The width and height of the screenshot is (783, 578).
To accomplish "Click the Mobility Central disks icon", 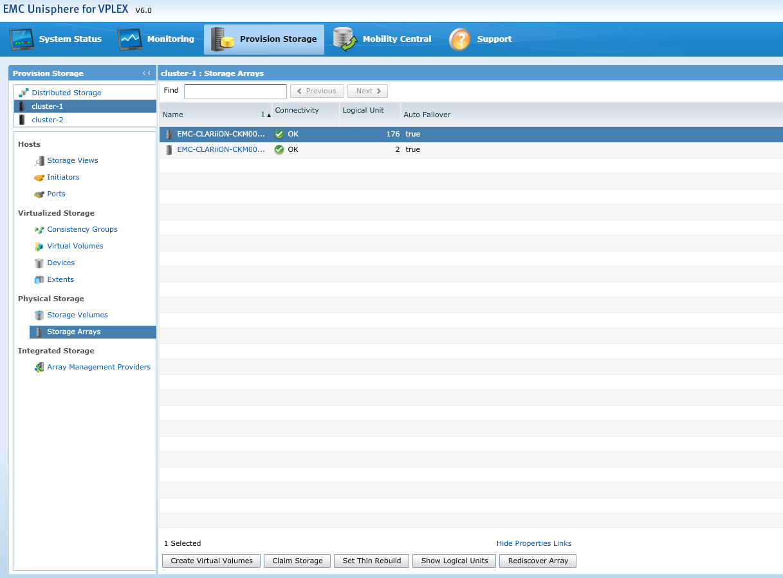I will pos(345,39).
